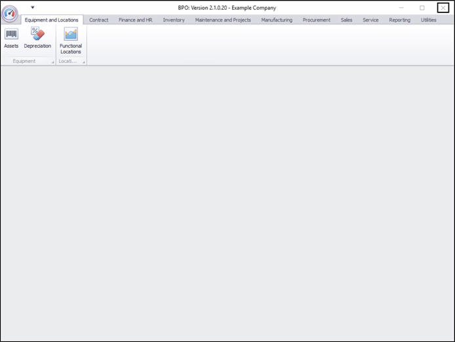Switch to the Manufacturing tab

tap(277, 20)
